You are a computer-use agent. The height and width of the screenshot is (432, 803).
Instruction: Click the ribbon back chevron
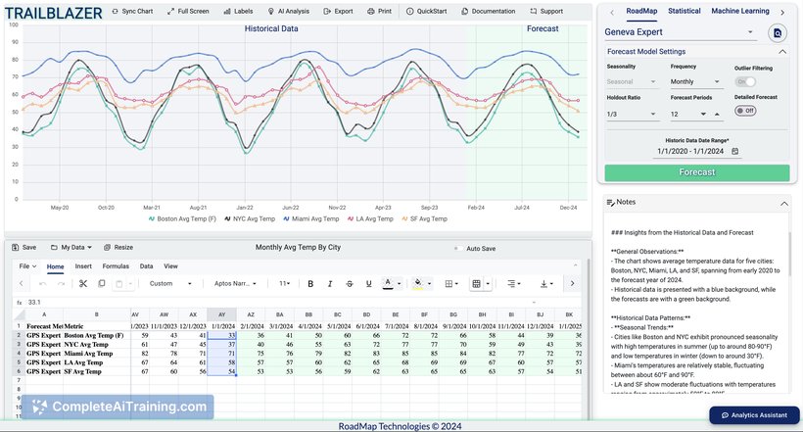click(21, 283)
